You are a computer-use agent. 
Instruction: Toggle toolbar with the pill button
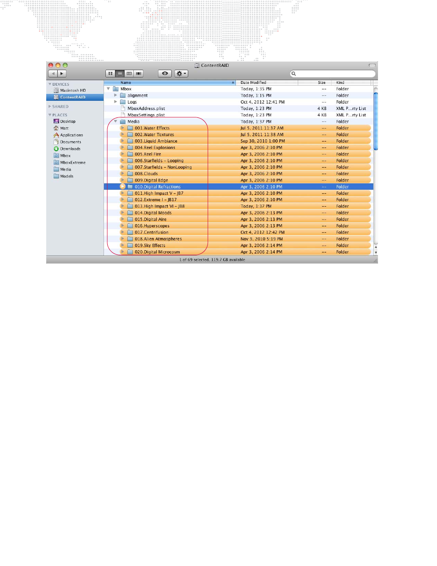pos(372,65)
